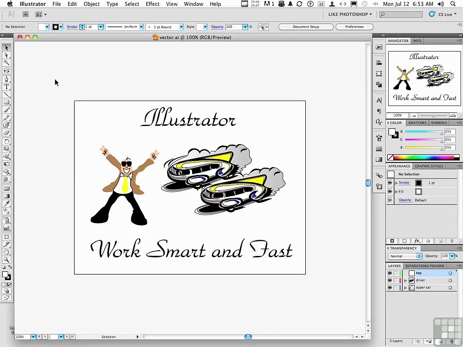Click the Preferences button
The image size is (463, 347).
(354, 27)
